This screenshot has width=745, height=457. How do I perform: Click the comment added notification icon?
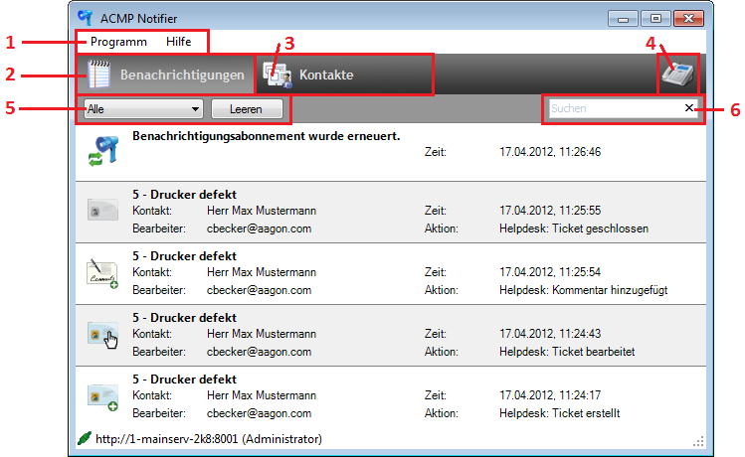tap(101, 272)
